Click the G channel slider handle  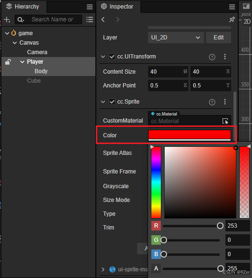[x=164, y=240]
